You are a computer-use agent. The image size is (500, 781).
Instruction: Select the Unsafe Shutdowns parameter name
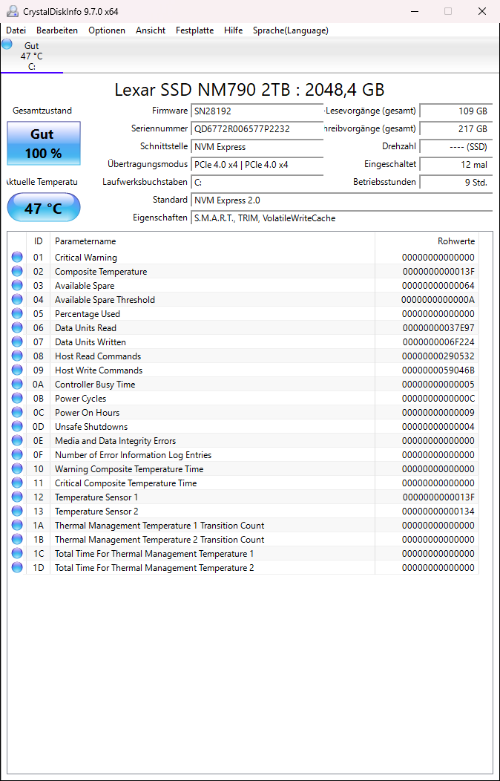point(91,427)
